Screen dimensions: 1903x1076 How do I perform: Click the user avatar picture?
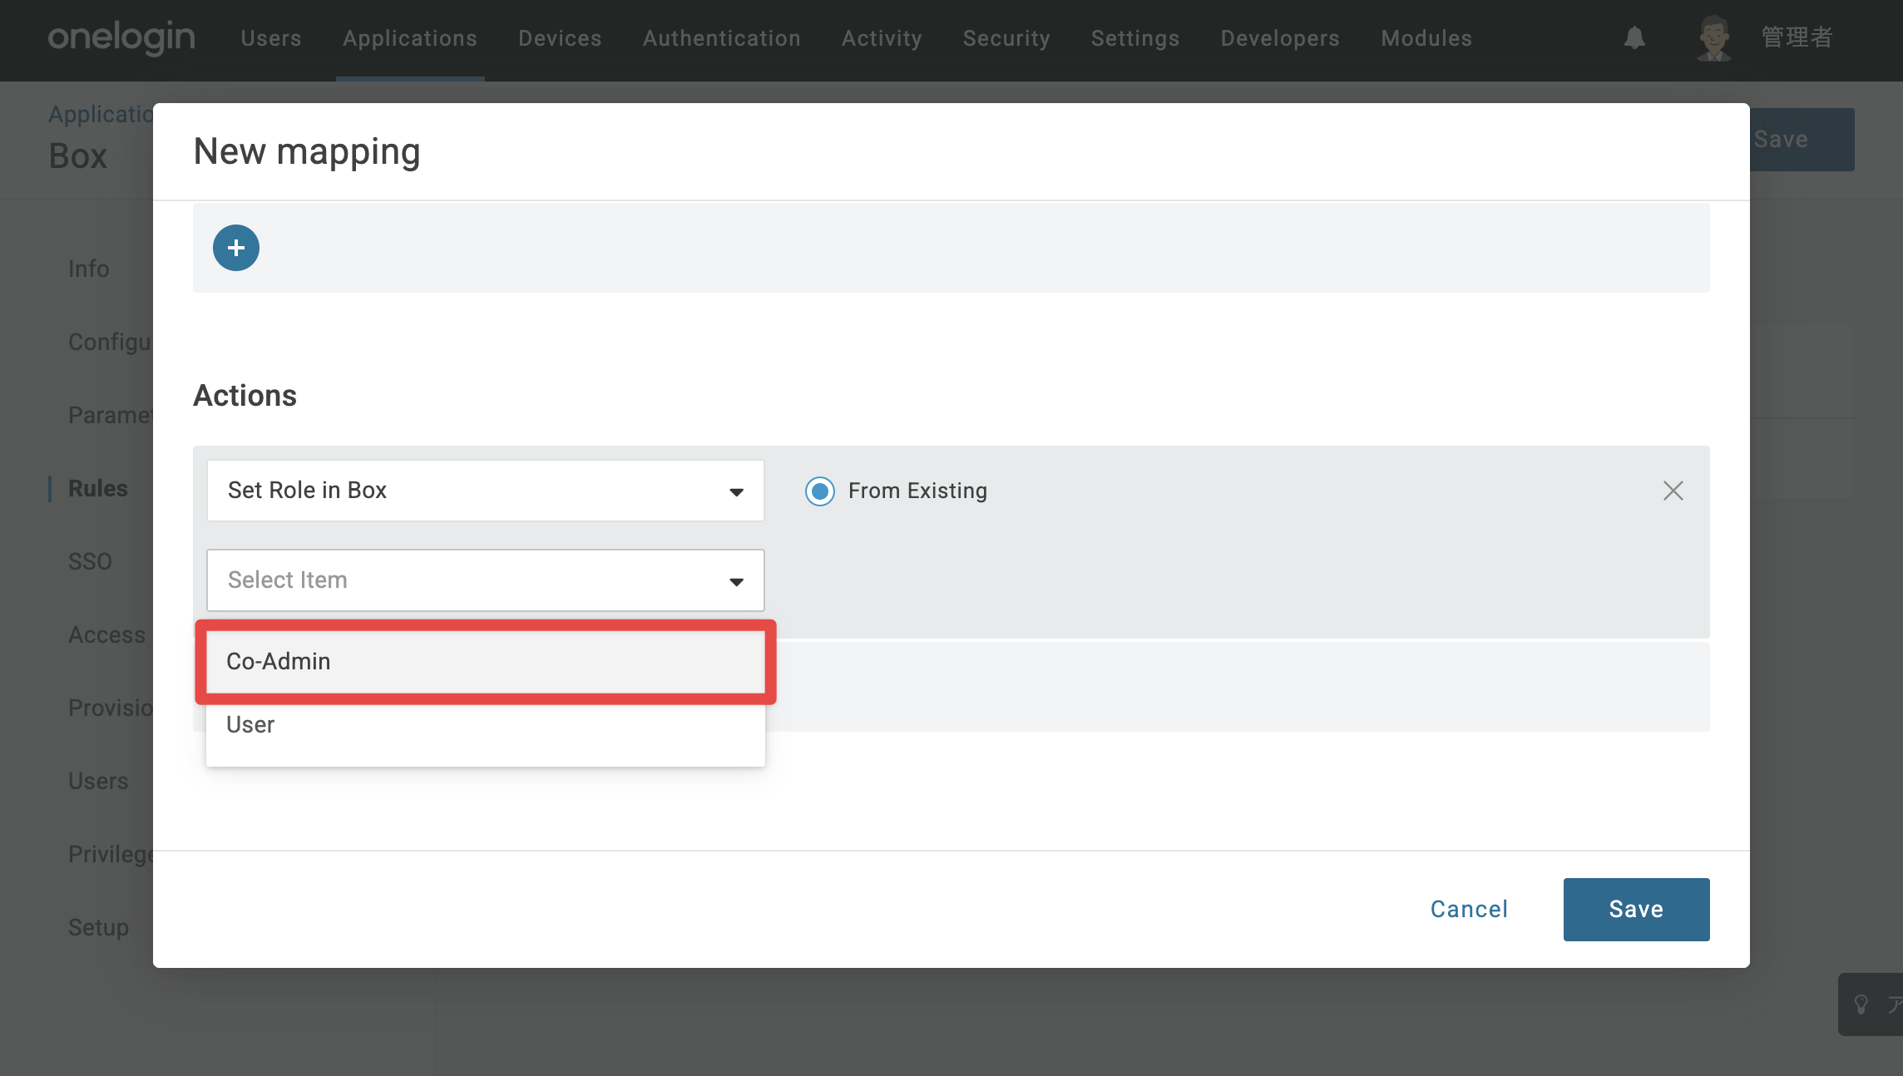point(1714,38)
